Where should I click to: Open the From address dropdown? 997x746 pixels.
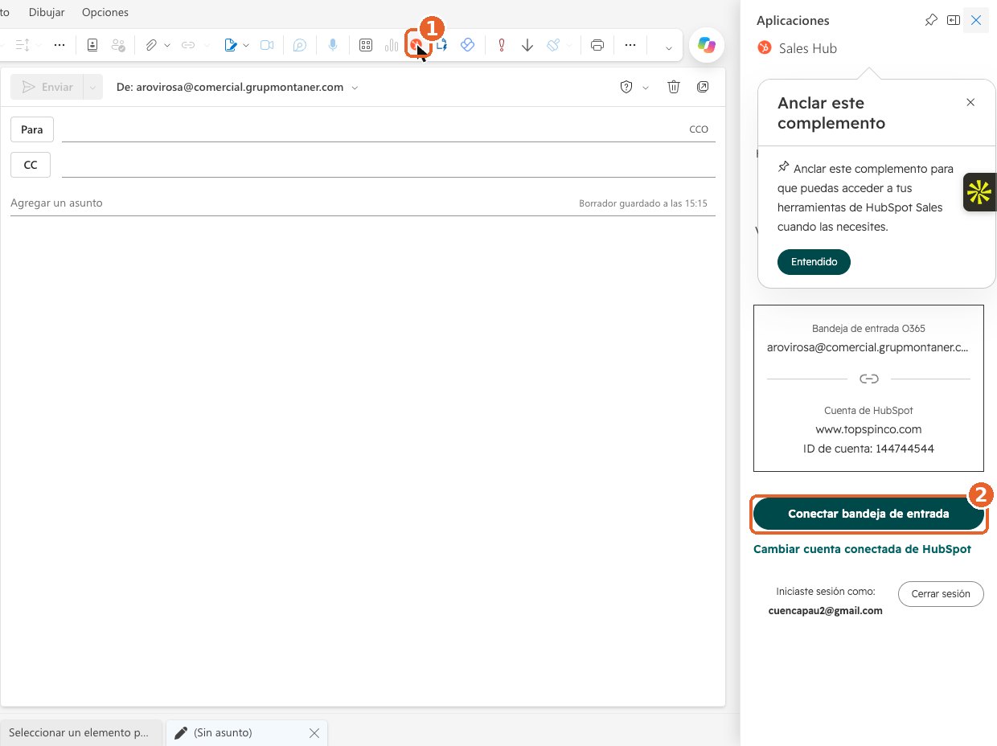click(x=355, y=88)
